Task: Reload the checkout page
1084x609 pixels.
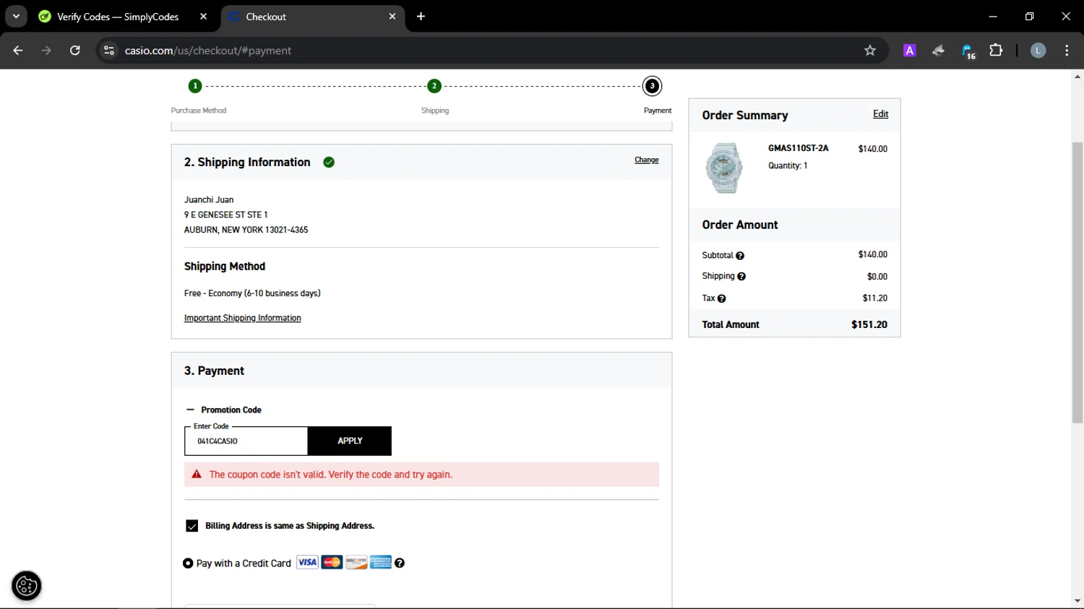Action: [x=75, y=51]
